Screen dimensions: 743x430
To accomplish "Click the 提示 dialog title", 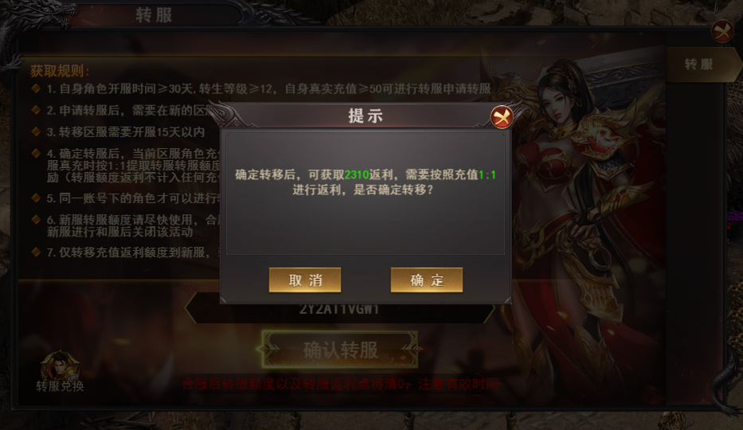I will (365, 116).
